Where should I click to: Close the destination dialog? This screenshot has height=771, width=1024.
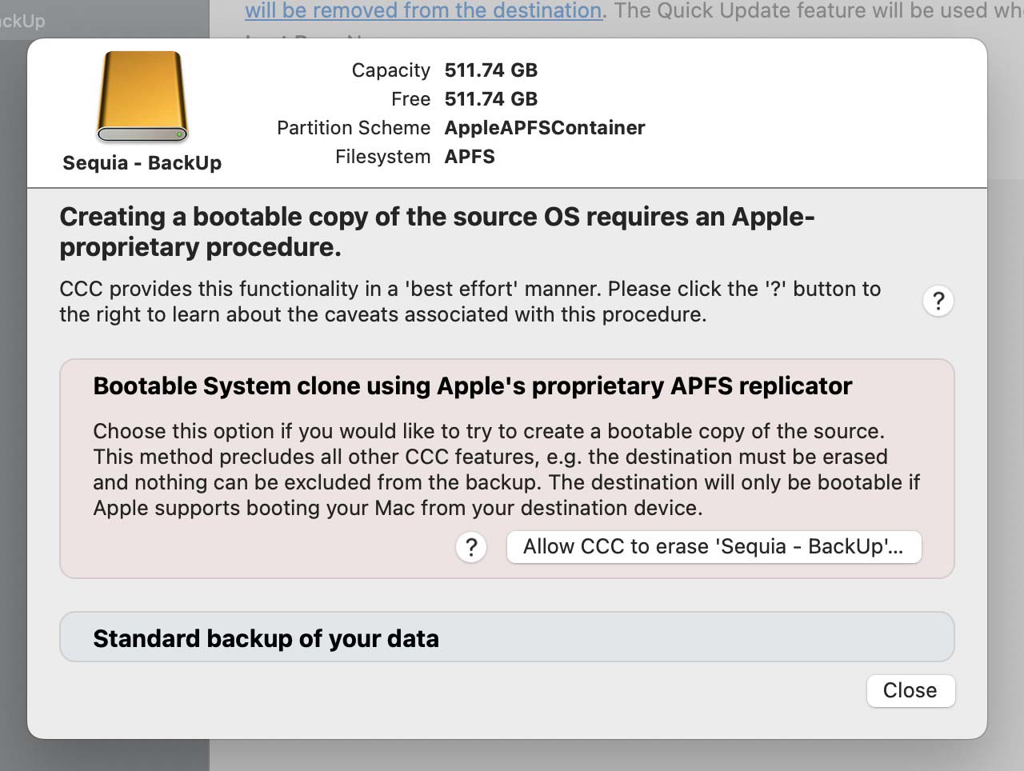(x=910, y=690)
